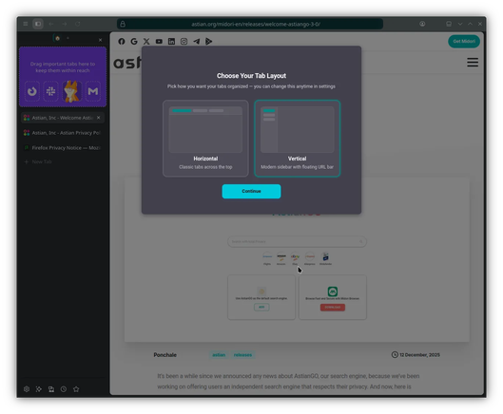Close the Welcome Astian tab
503x414 pixels.
coord(99,118)
